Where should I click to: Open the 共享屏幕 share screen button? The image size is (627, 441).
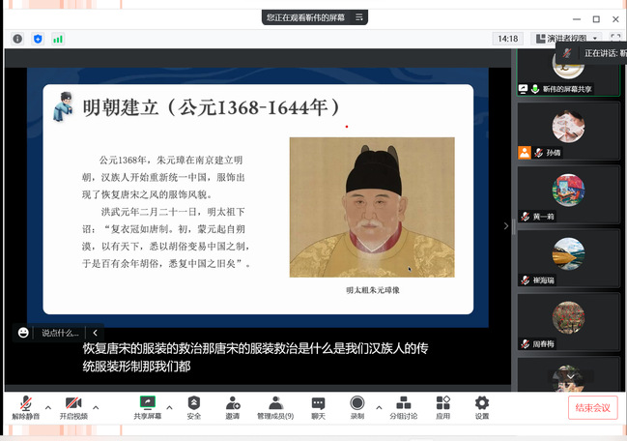(148, 406)
